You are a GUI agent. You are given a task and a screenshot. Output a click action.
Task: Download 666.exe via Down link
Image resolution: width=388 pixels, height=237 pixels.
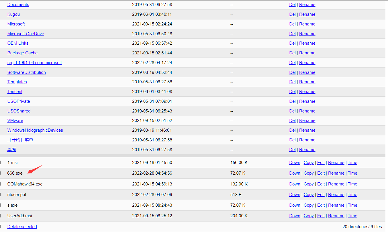point(295,173)
